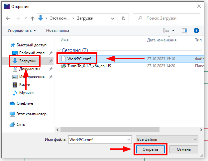Refresh the Загрузки folder view
The width and height of the screenshot is (208, 161).
coord(124,19)
